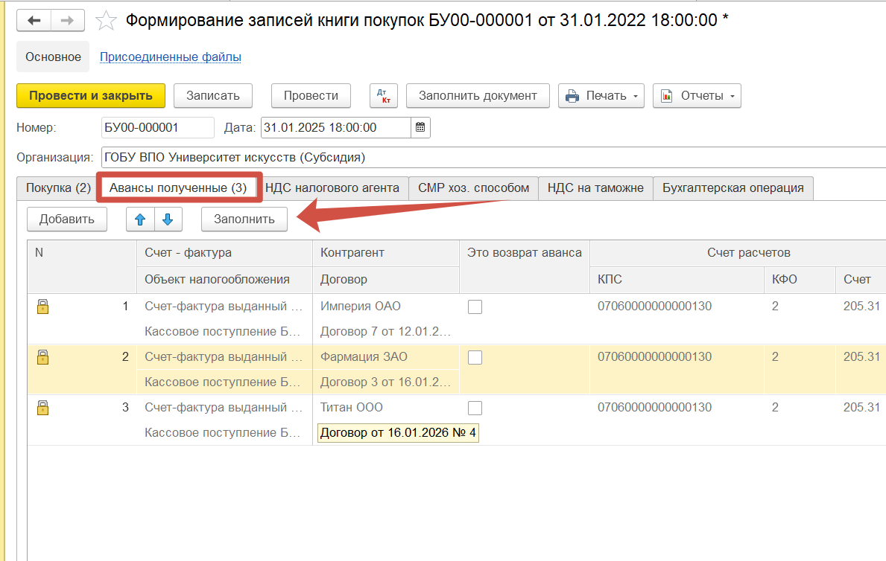Click the Организация input field
Image resolution: width=886 pixels, height=561 pixels.
(493, 158)
